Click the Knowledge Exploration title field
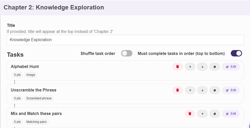This screenshot has height=128, width=250. [125, 40]
